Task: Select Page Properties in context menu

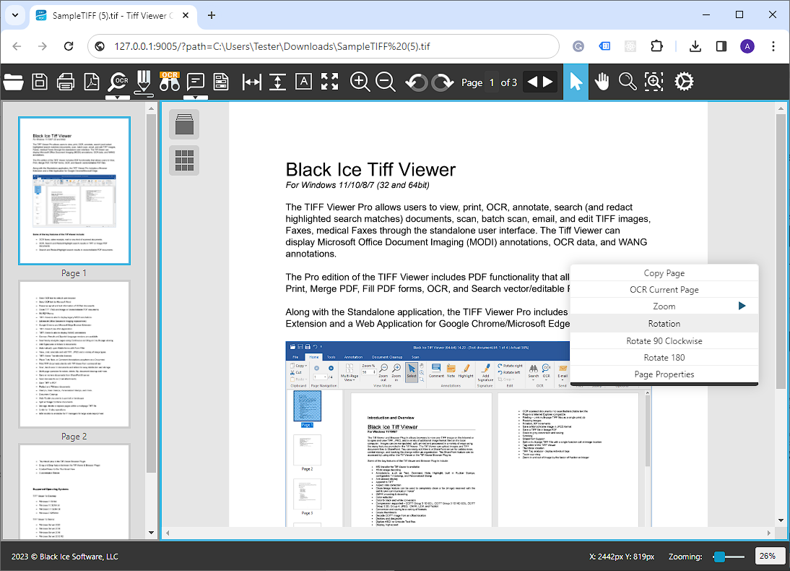Action: pyautogui.click(x=664, y=374)
